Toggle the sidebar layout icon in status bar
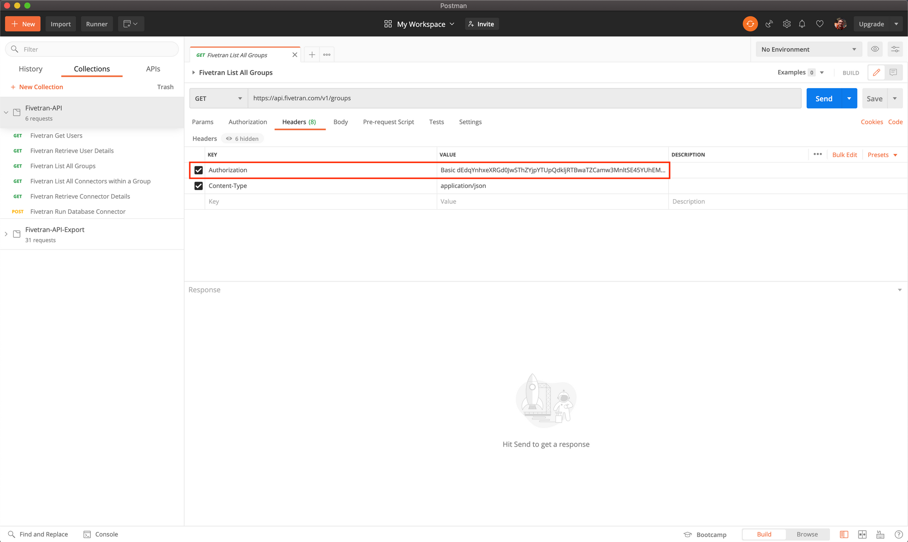908x542 pixels. [x=844, y=535]
